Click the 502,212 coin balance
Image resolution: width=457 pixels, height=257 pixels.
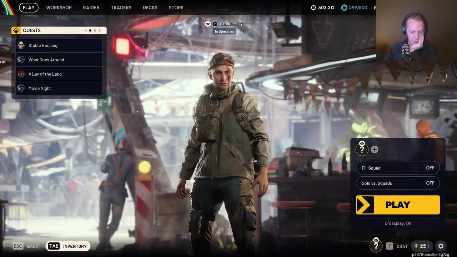click(x=326, y=7)
